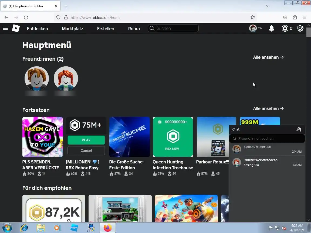This screenshot has width=311, height=233.
Task: Open the Entdecken menu item
Action: 37,29
